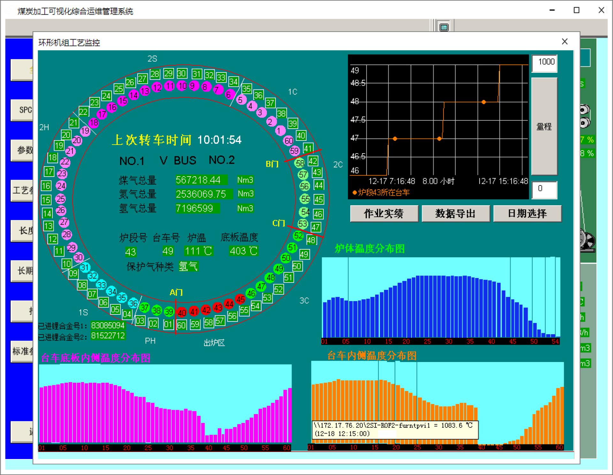This screenshot has width=613, height=475.
Task: Click the monitor icon in top toolbar
Action: (444, 27)
